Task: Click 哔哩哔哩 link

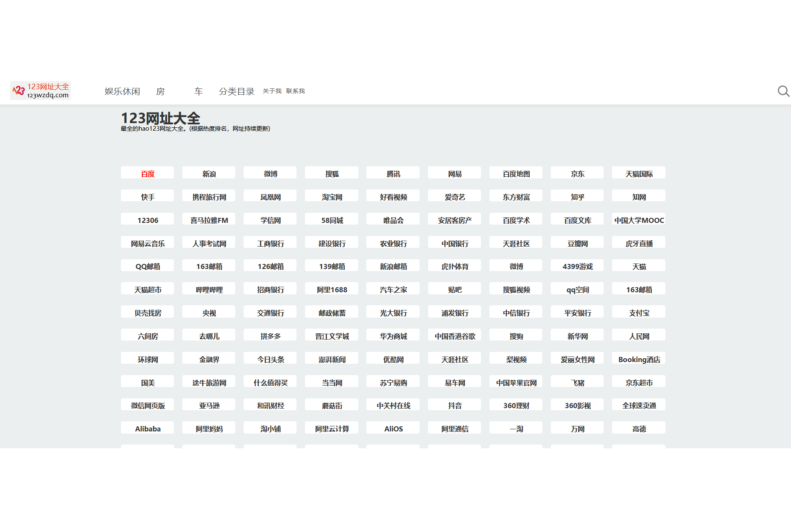Action: (209, 289)
